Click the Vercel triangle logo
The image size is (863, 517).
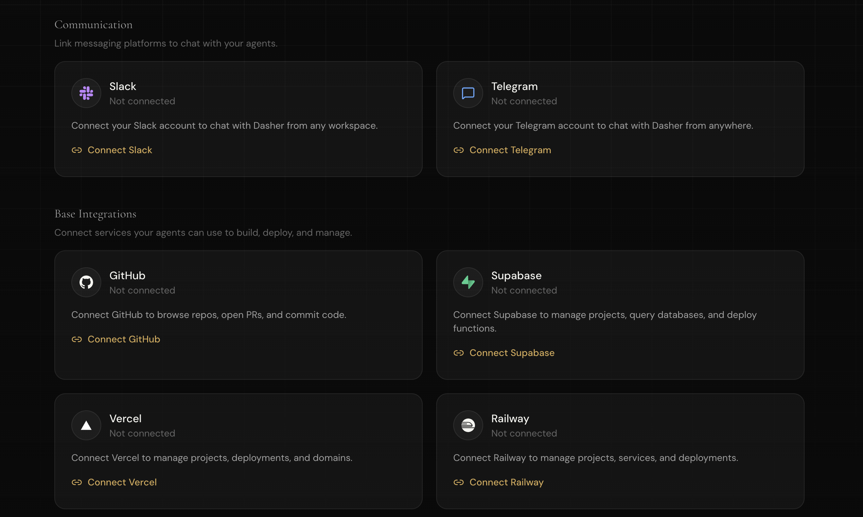coord(86,425)
